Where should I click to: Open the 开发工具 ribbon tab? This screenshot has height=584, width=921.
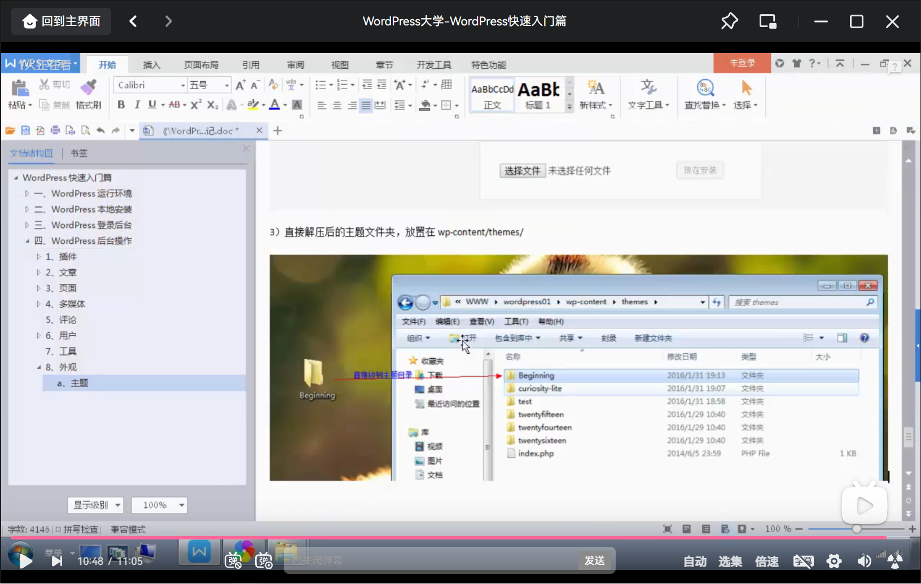434,65
